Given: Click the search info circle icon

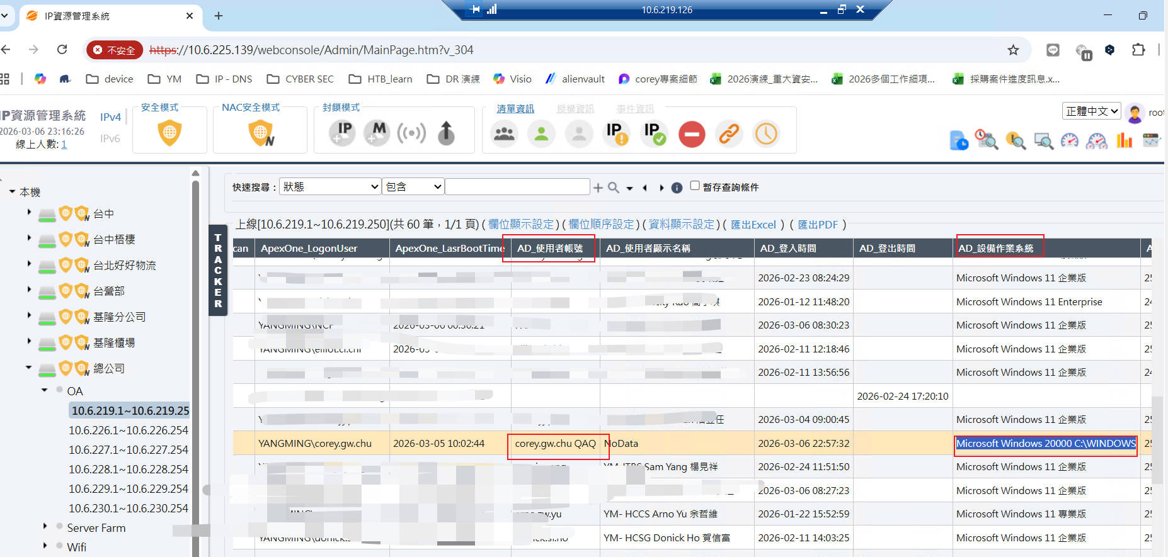Looking at the screenshot, I should click(677, 188).
